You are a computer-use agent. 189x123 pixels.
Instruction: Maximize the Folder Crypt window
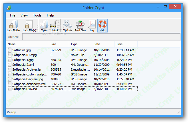click(x=165, y=6)
